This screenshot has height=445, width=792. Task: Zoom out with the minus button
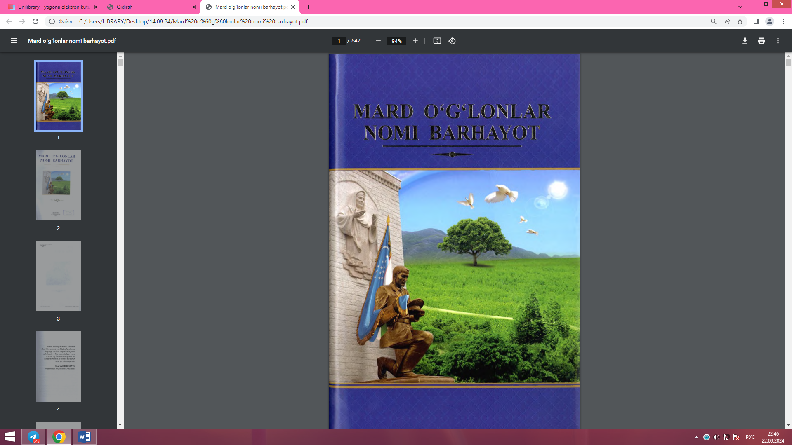[x=378, y=41]
